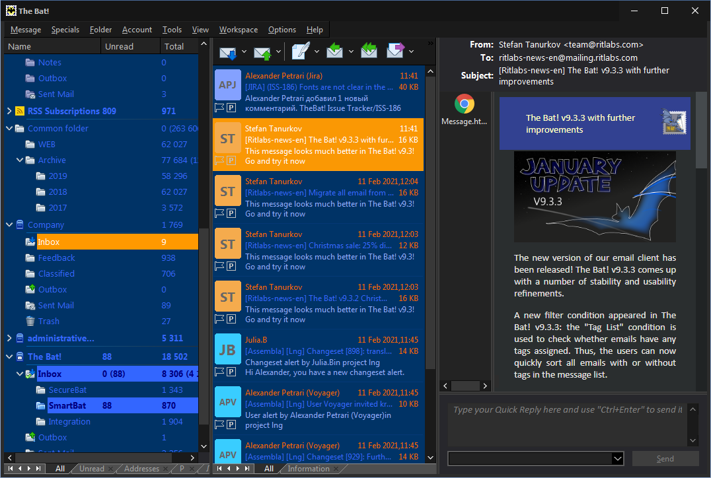
Task: Click the attachment pane horizontal scrollbar
Action: point(465,386)
